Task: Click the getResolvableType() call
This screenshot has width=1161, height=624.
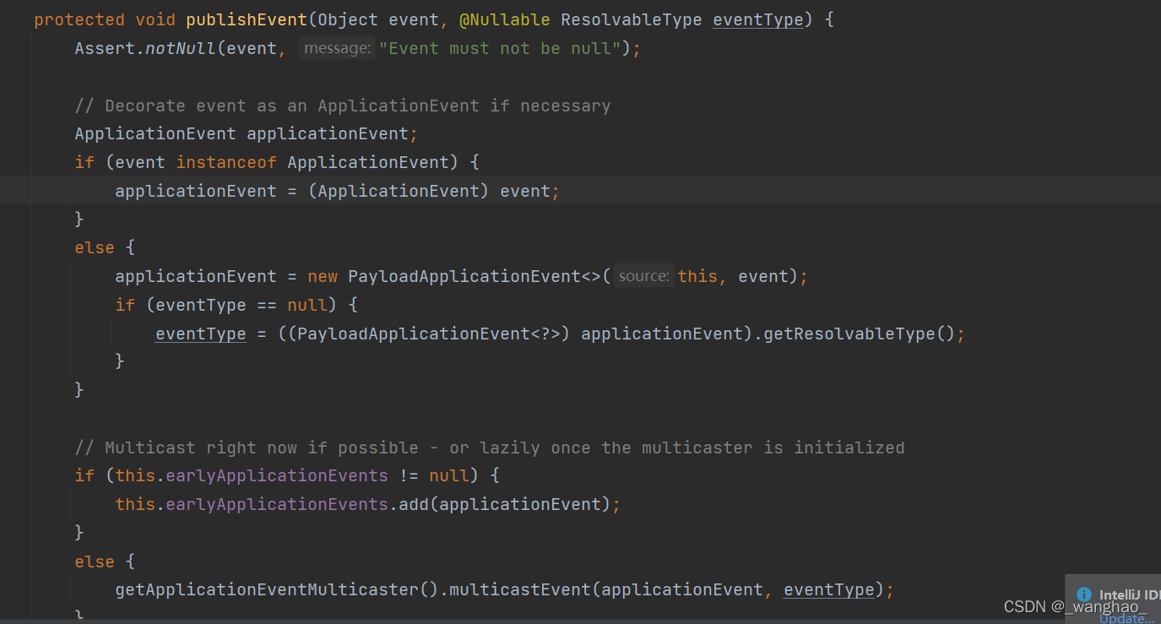Action: (859, 334)
